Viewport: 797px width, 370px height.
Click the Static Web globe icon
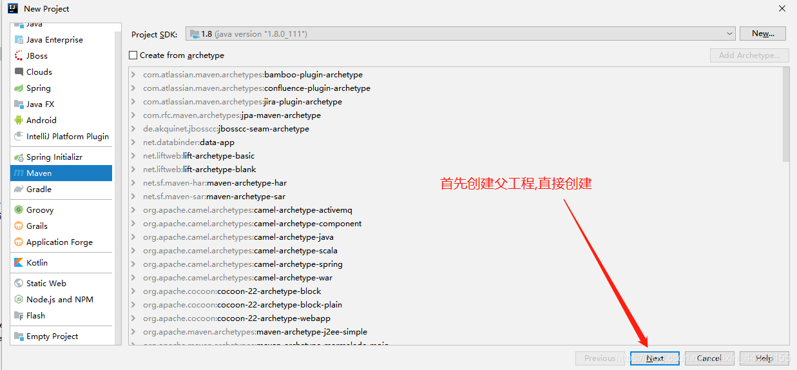tap(19, 284)
